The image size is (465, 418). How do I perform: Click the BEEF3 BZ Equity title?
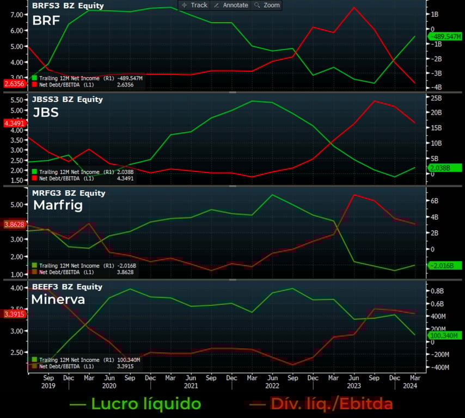click(67, 287)
